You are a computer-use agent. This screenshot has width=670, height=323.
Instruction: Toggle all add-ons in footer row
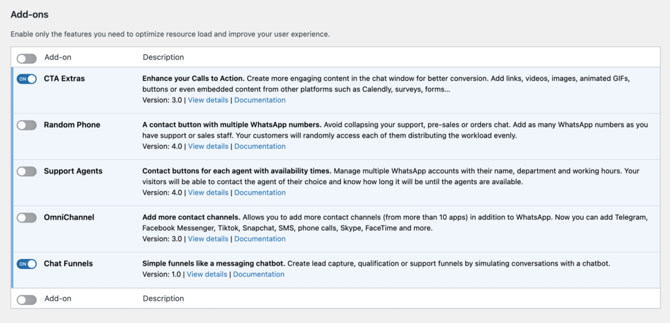(27, 300)
